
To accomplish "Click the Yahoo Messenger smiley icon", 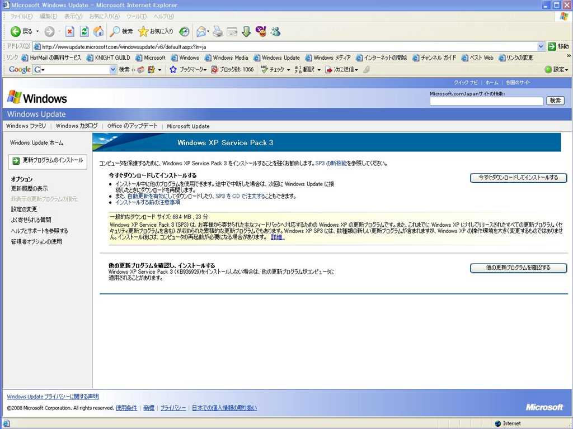I will pos(261,32).
